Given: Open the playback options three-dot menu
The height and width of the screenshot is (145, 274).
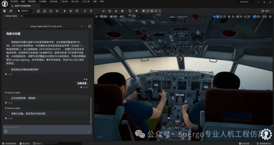Looking at the screenshot, I should point(160,11).
